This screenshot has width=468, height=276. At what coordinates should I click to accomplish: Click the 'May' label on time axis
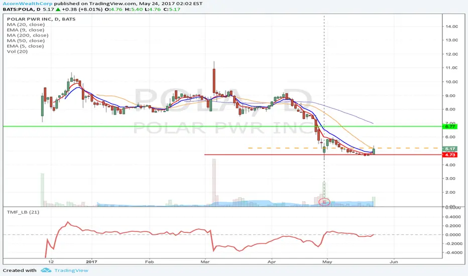327,261
